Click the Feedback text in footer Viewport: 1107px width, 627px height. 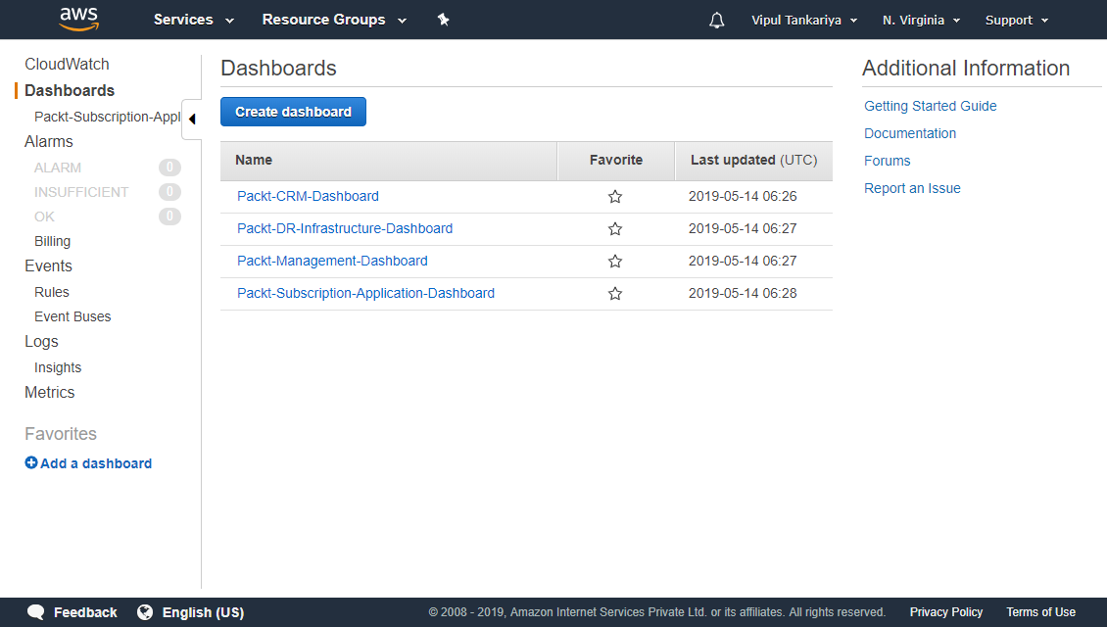(x=85, y=612)
